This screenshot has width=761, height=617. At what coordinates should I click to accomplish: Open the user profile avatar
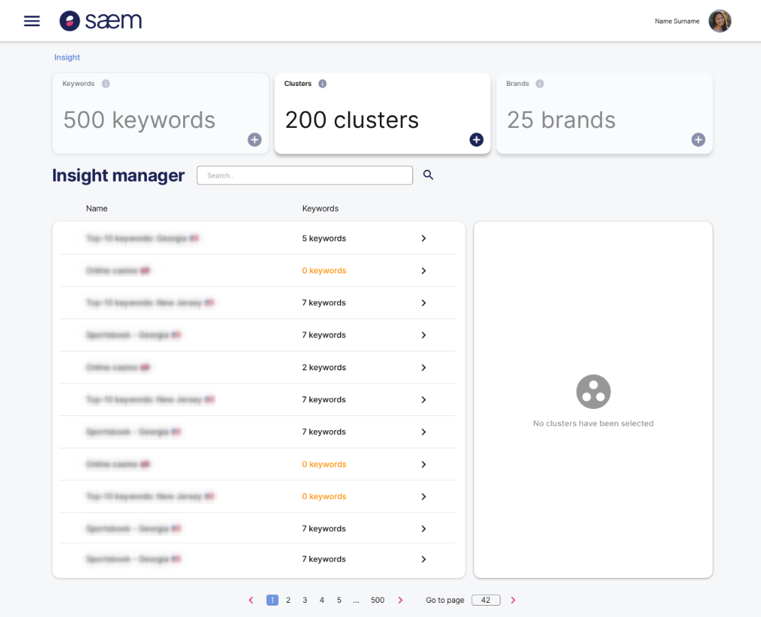[719, 21]
